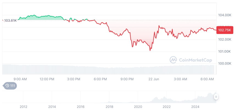Select the 2018 year in range navigator

click(x=109, y=106)
